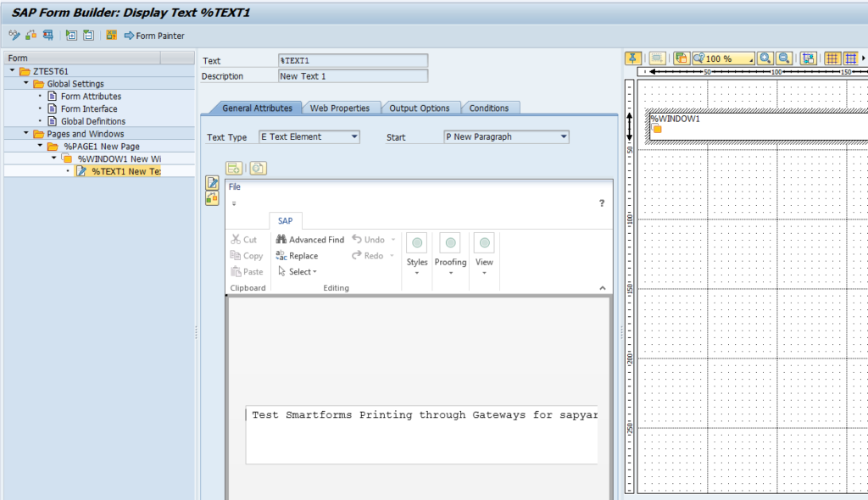Click the Display/Change glasses-and-pencil icon
Image resolution: width=868 pixels, height=500 pixels.
click(x=14, y=36)
